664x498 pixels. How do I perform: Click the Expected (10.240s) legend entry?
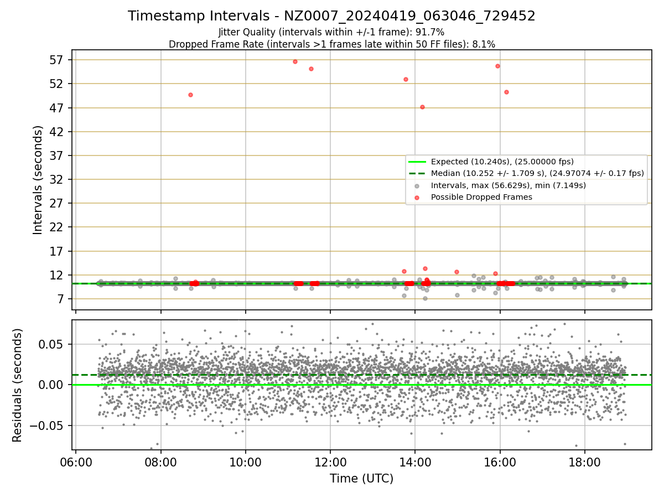[502, 162]
